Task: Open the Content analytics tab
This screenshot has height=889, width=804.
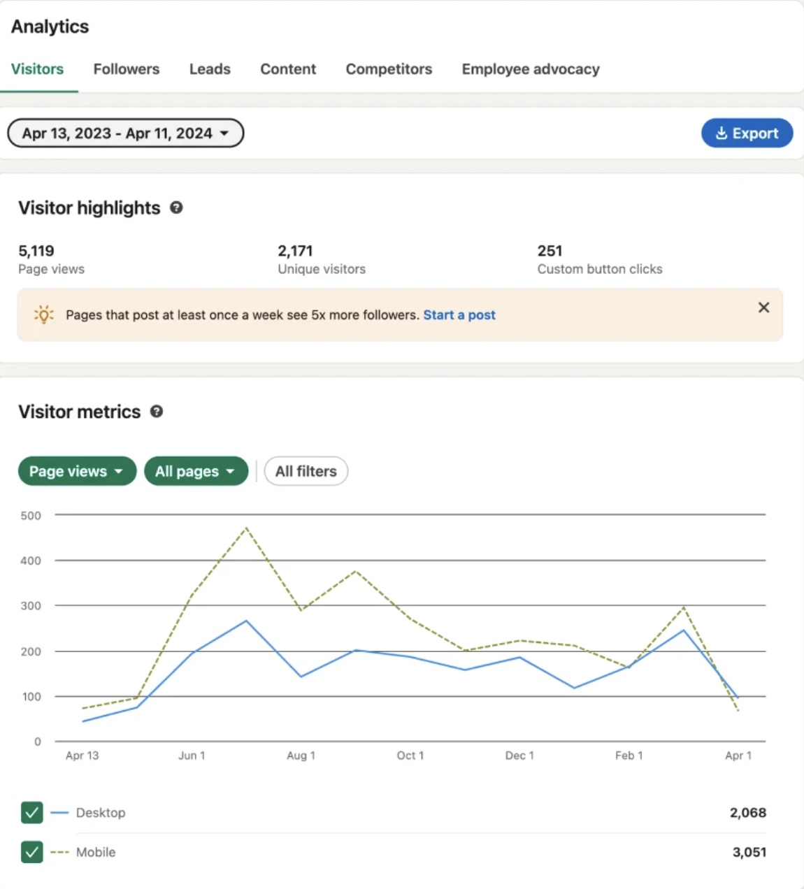Action: [288, 68]
